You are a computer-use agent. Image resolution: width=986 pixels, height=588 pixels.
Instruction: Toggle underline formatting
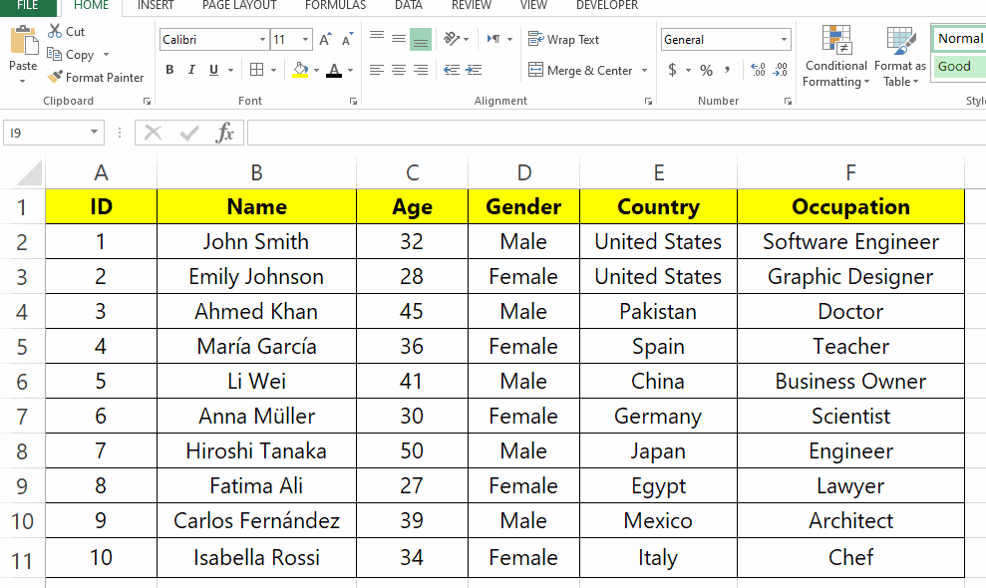tap(211, 71)
